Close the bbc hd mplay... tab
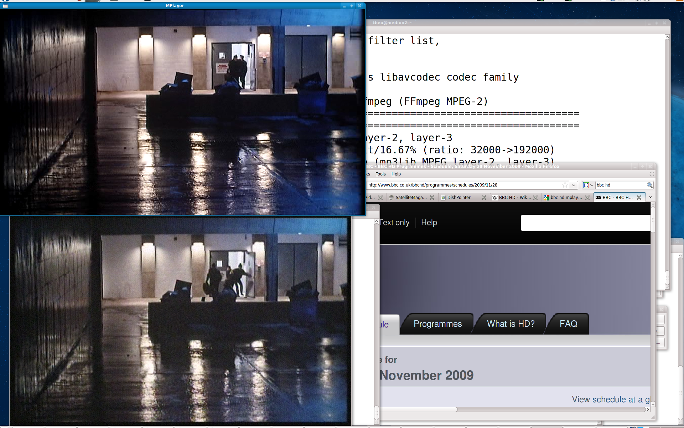 tap(587, 198)
